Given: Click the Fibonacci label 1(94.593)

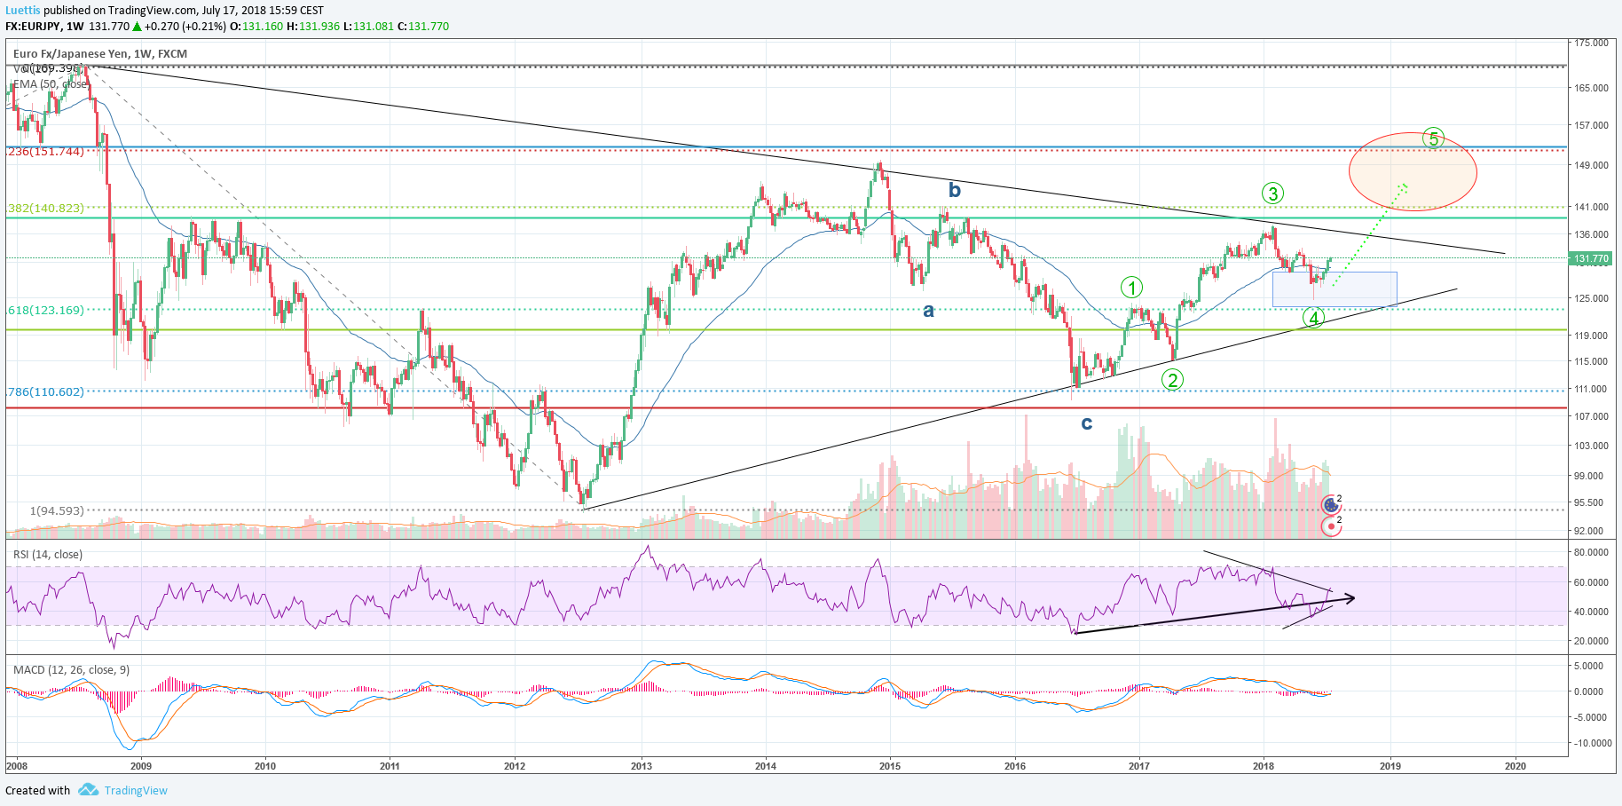Looking at the screenshot, I should point(57,511).
